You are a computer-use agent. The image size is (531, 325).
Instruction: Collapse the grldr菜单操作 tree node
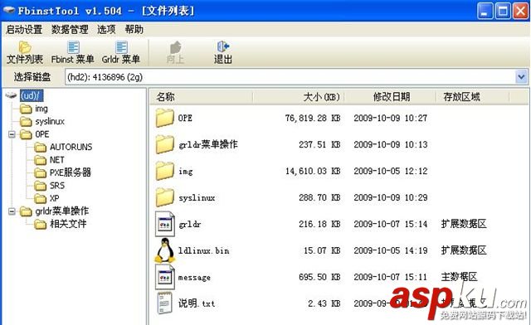click(x=12, y=211)
